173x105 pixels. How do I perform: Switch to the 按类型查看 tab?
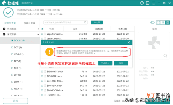pyautogui.click(x=10, y=23)
